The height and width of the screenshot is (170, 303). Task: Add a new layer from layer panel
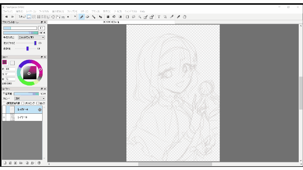(x=5, y=163)
